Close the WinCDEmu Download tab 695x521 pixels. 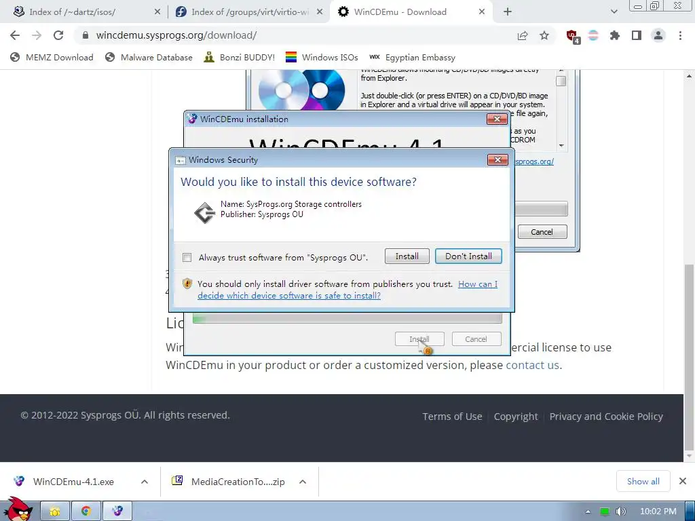pos(482,12)
